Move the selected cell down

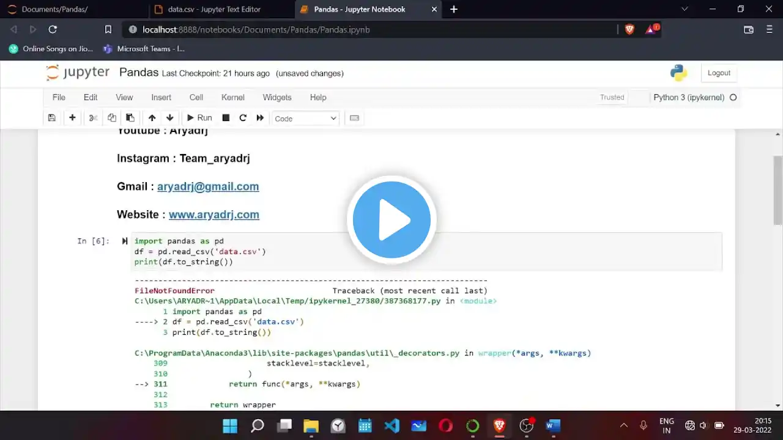coord(170,118)
